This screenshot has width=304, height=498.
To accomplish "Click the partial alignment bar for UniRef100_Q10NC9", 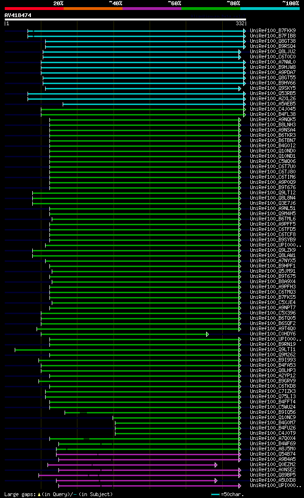I will 177,418.
